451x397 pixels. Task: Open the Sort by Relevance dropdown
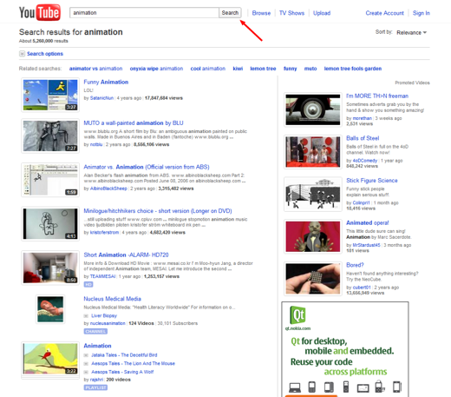411,32
